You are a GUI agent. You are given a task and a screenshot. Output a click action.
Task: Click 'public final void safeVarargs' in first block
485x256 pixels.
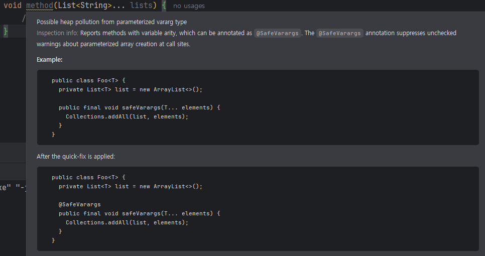pos(139,107)
